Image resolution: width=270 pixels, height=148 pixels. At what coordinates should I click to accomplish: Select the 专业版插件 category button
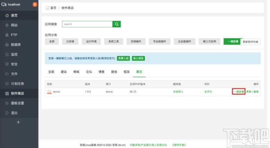coord(160,42)
